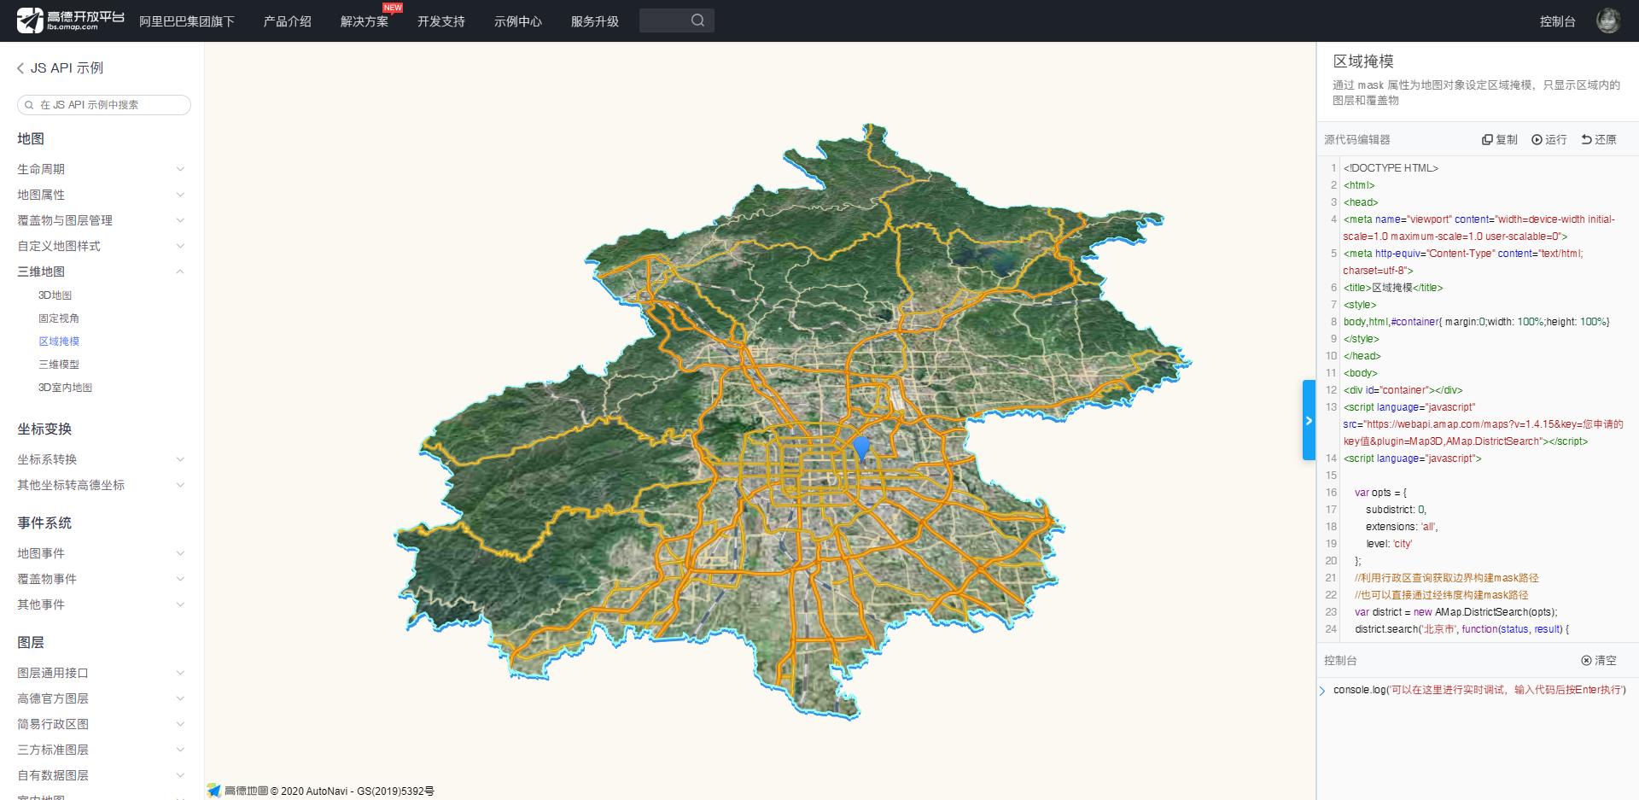Screen dimensions: 1639x800
Task: Click the user avatar icon at top right
Action: (x=1608, y=20)
